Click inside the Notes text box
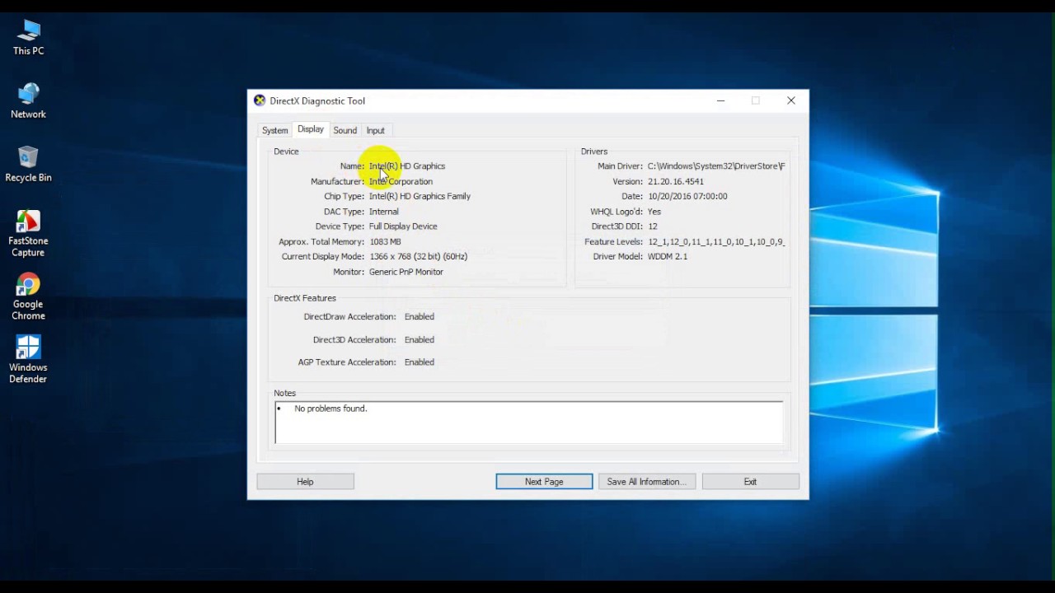Image resolution: width=1055 pixels, height=593 pixels. (529, 423)
